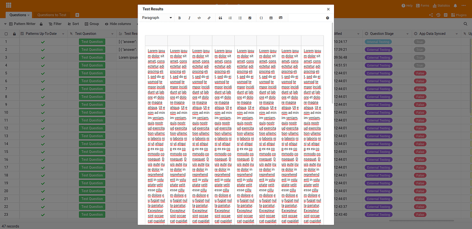
Task: Toggle Patterns Up-To-Date check in row 23
Action: (43, 215)
